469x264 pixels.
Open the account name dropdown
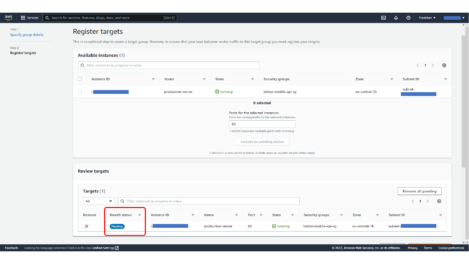point(454,18)
